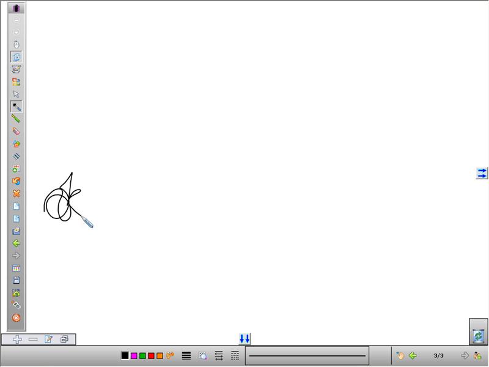Open the toolbox icon above the exit button
Image resolution: width=489 pixels, height=367 pixels.
[17, 305]
